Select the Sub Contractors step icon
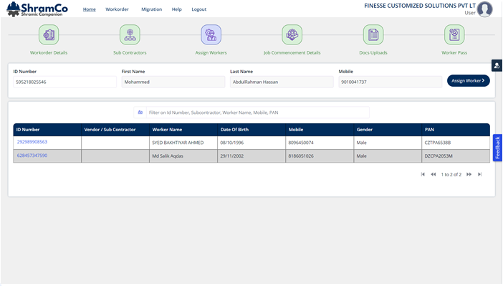The height and width of the screenshot is (286, 503). click(130, 34)
